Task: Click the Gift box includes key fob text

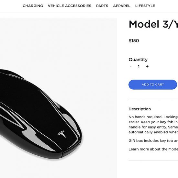Action: tap(153, 141)
